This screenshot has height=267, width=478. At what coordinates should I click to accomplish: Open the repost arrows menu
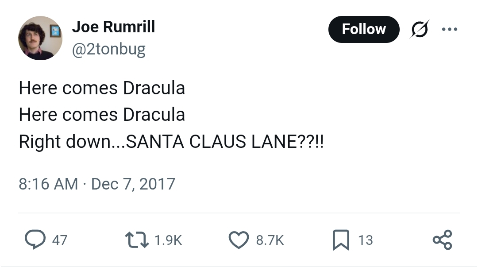point(138,240)
